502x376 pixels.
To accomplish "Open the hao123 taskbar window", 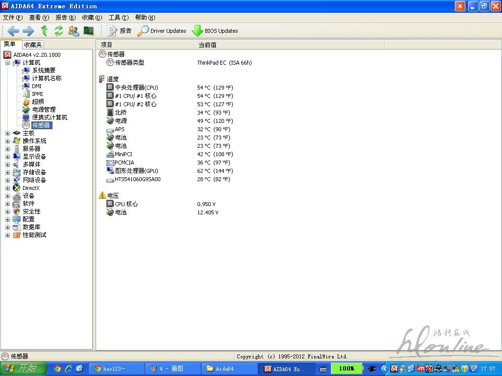I will pos(116,369).
